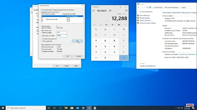Select the System managed size option
This screenshot has height=110, width=197.
43,39
